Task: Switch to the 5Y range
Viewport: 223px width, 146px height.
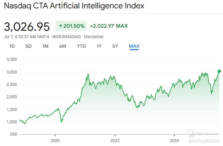Action: 115,46
